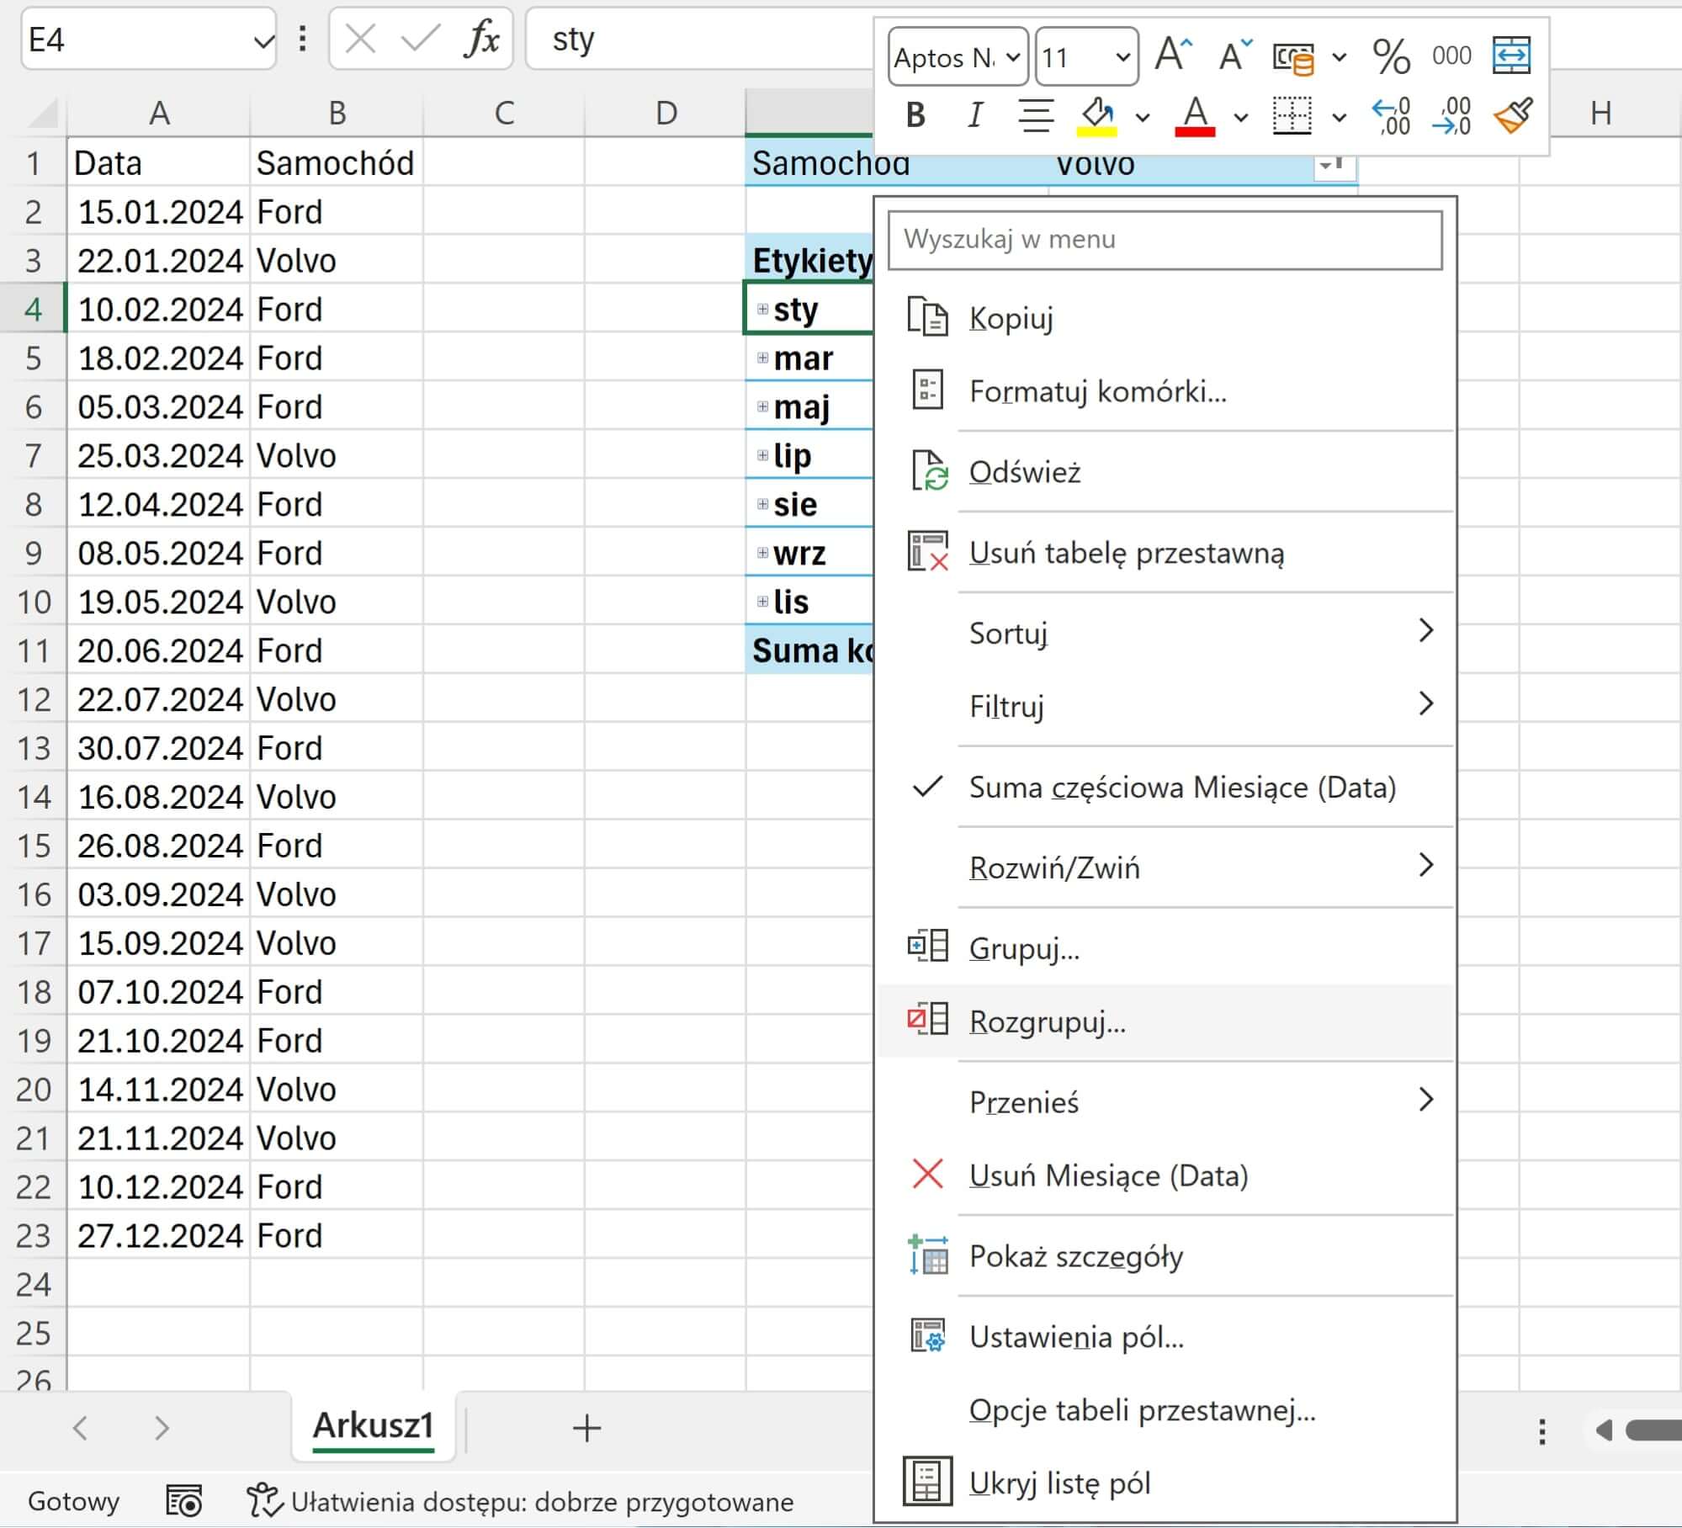
Task: Expand the 'wrz' month group
Action: (x=762, y=553)
